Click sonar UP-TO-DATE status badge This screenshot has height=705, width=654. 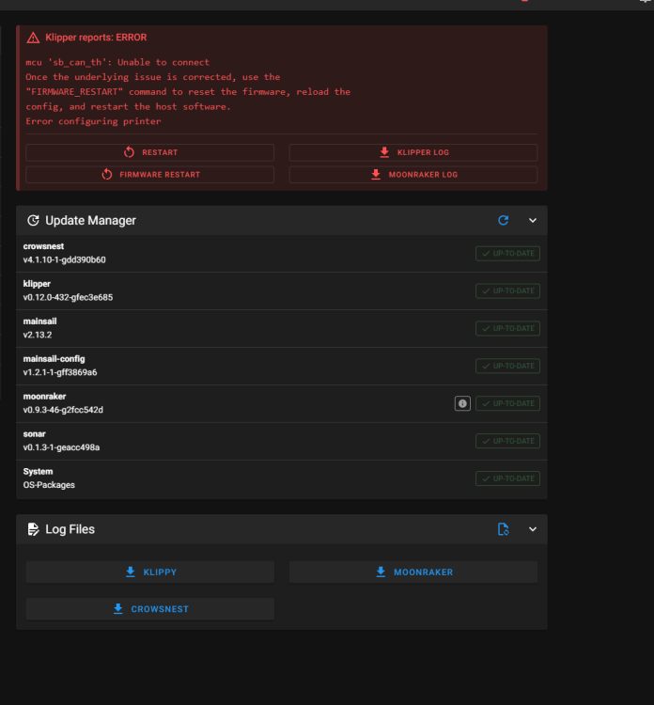pyautogui.click(x=508, y=441)
